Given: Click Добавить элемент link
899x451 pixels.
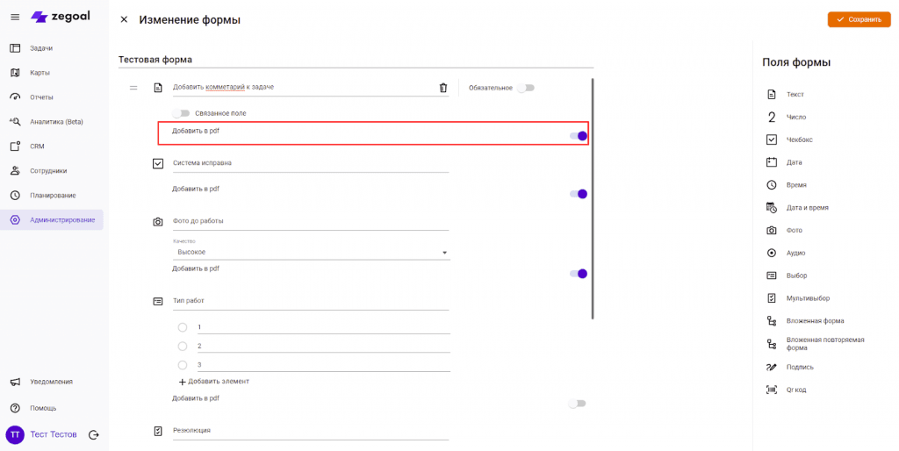Looking at the screenshot, I should (x=214, y=382).
